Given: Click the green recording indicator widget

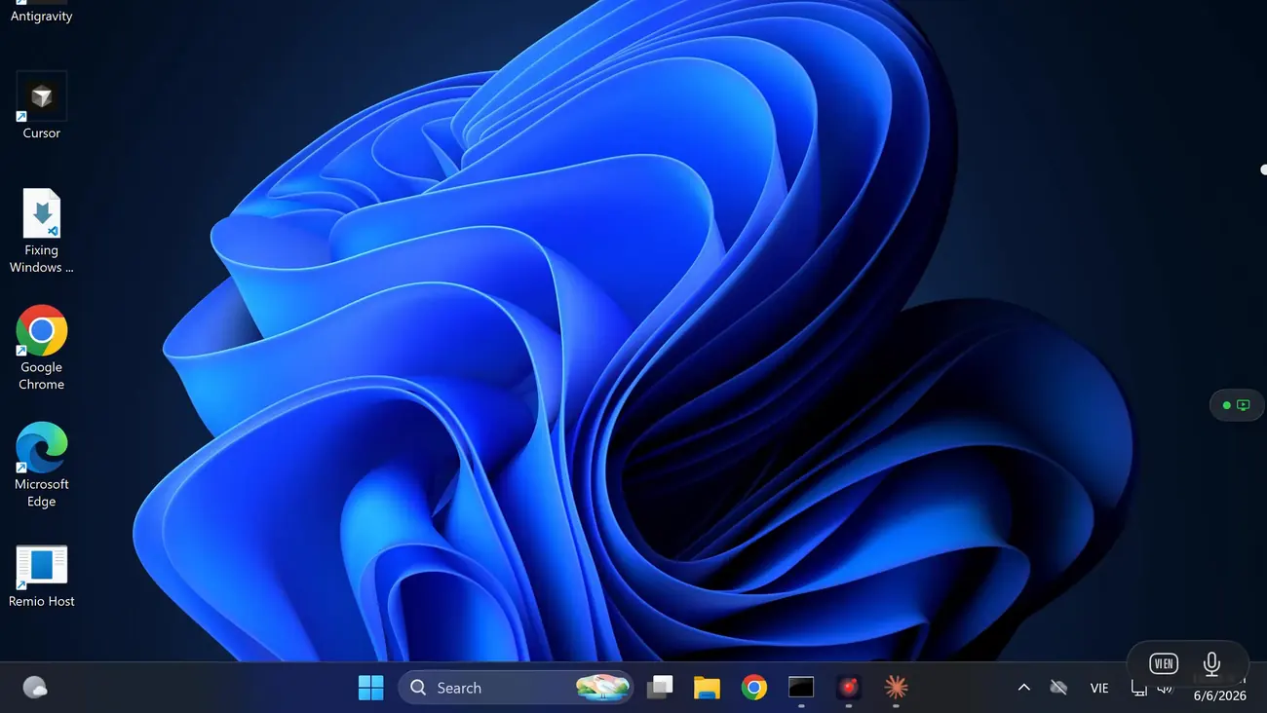Looking at the screenshot, I should pos(1236,405).
